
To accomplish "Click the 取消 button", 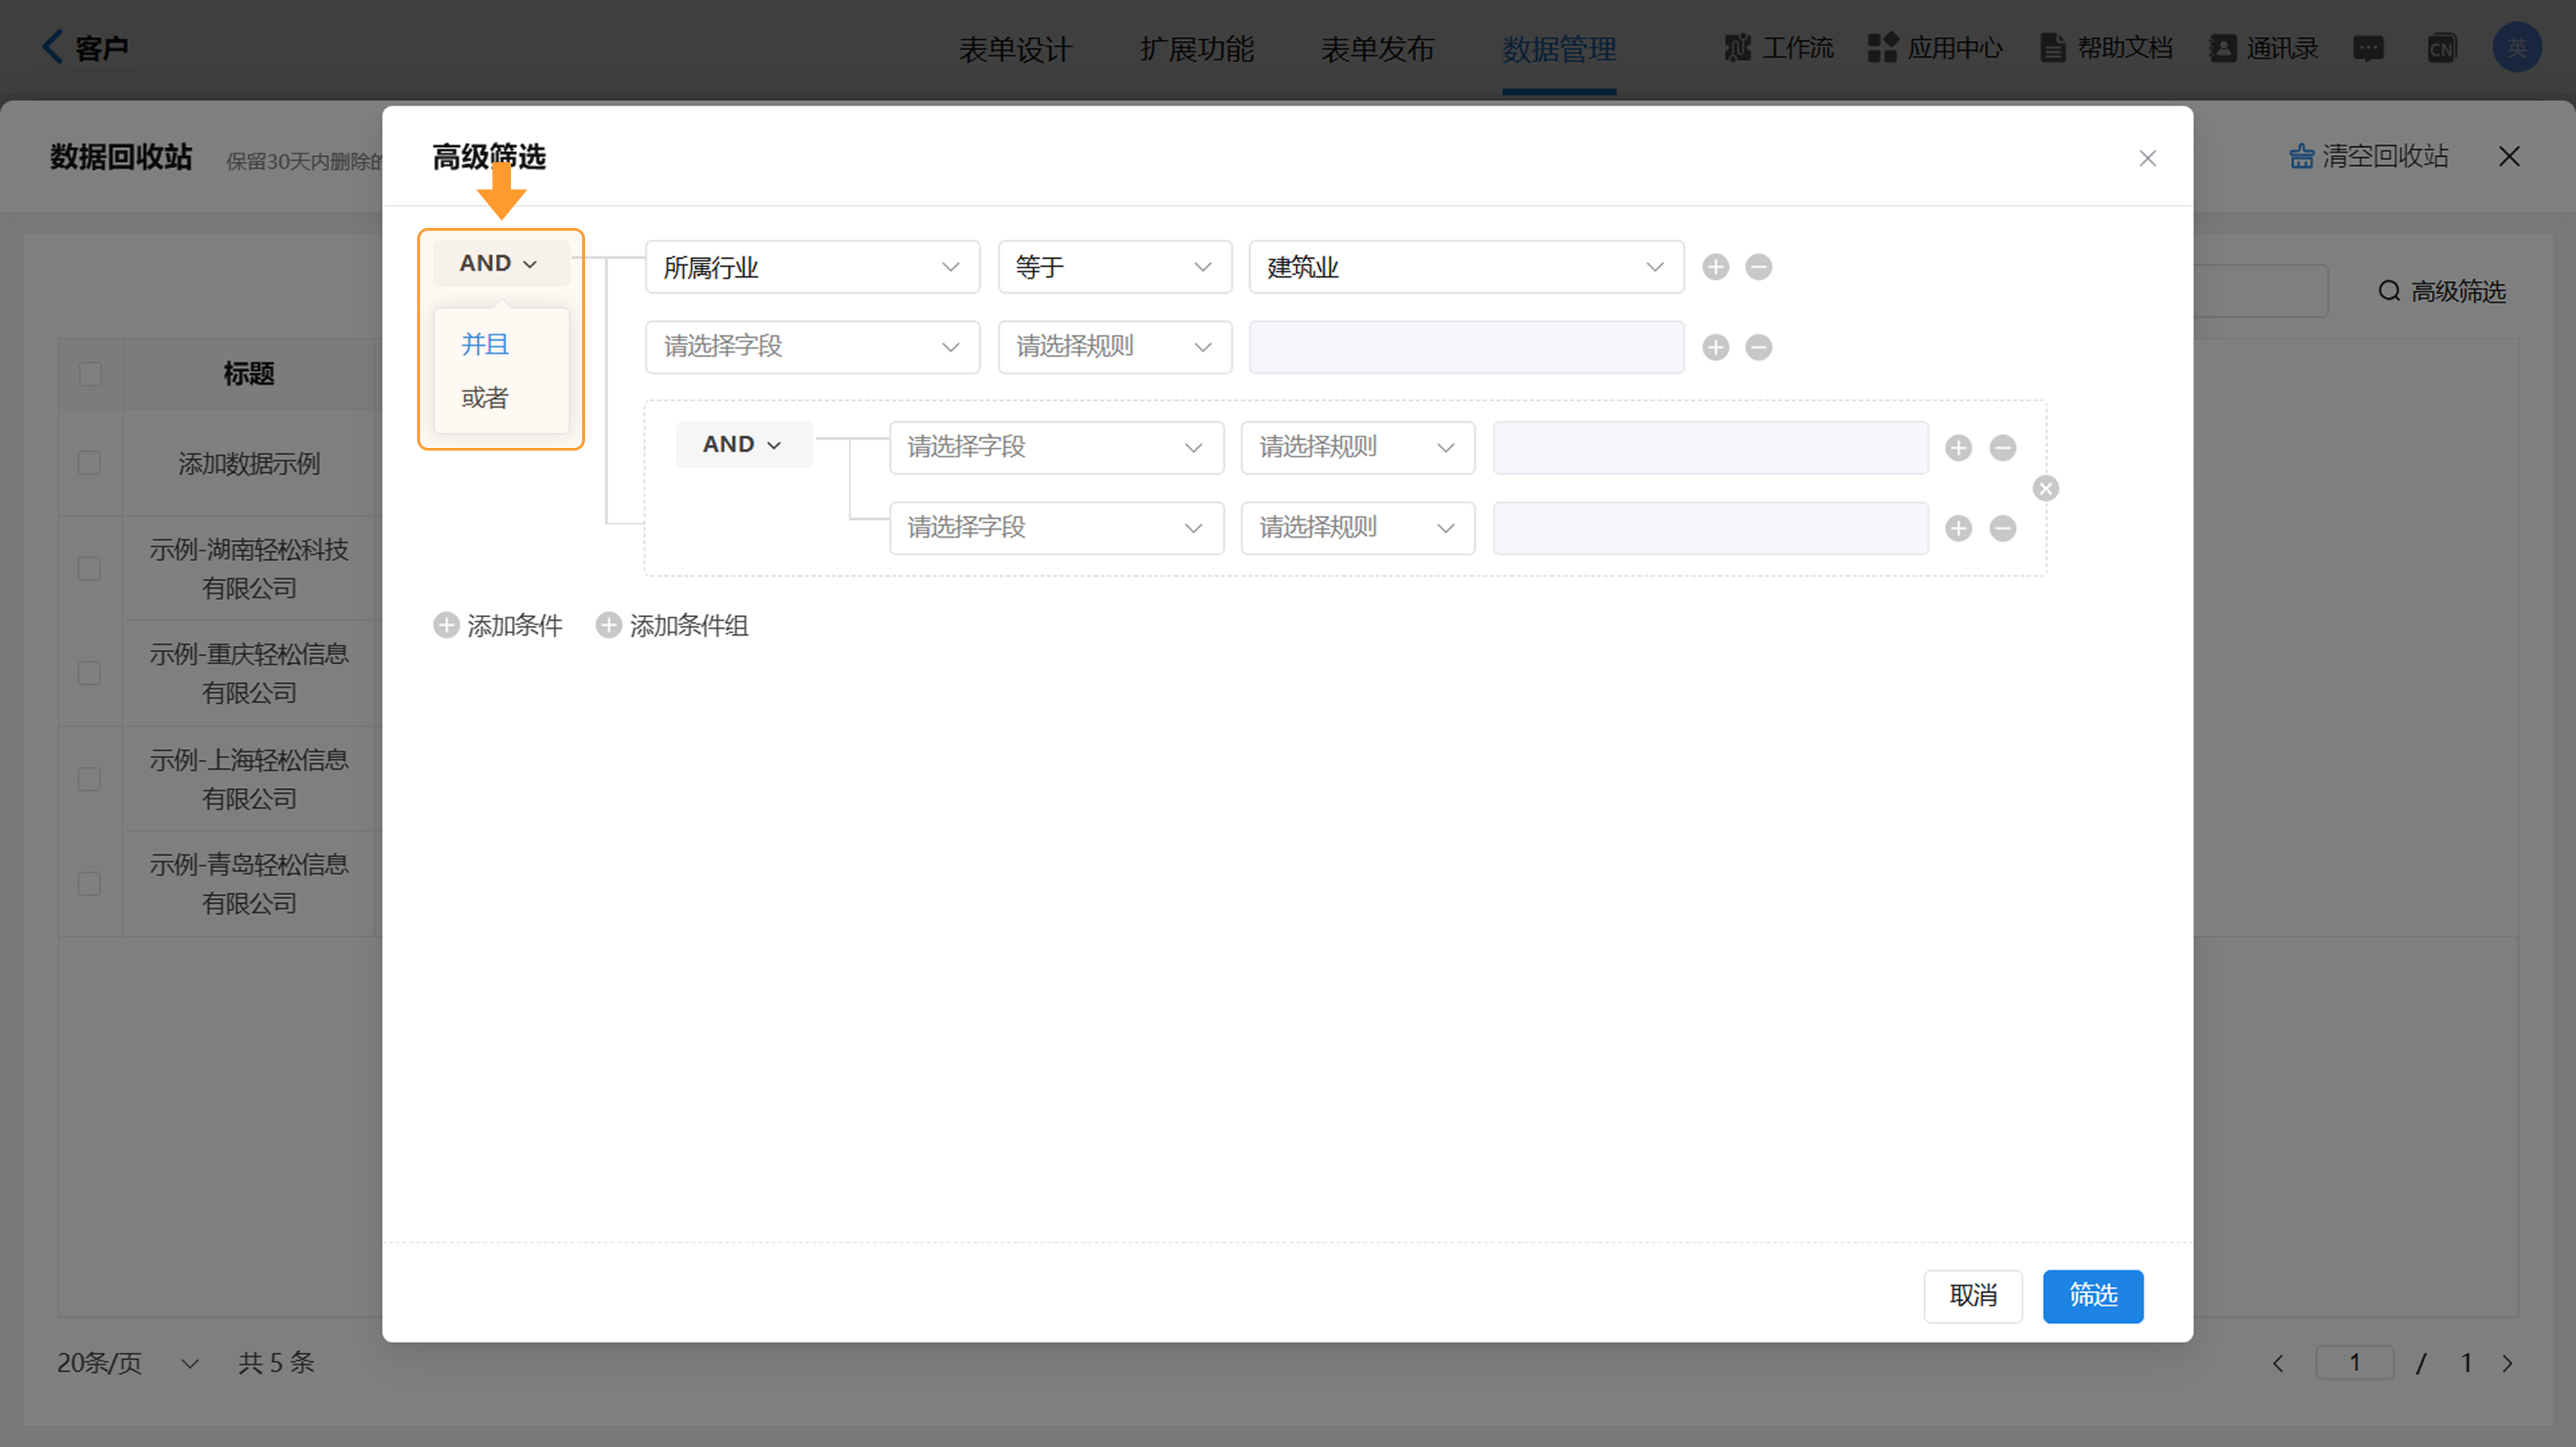I will pyautogui.click(x=1973, y=1296).
